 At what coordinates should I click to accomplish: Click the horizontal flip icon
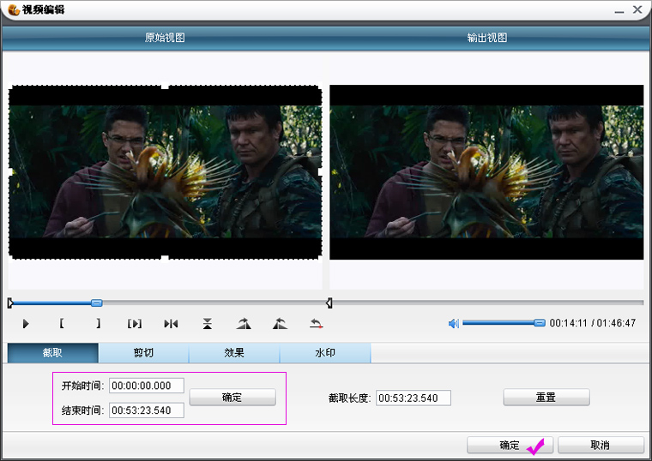click(x=171, y=324)
